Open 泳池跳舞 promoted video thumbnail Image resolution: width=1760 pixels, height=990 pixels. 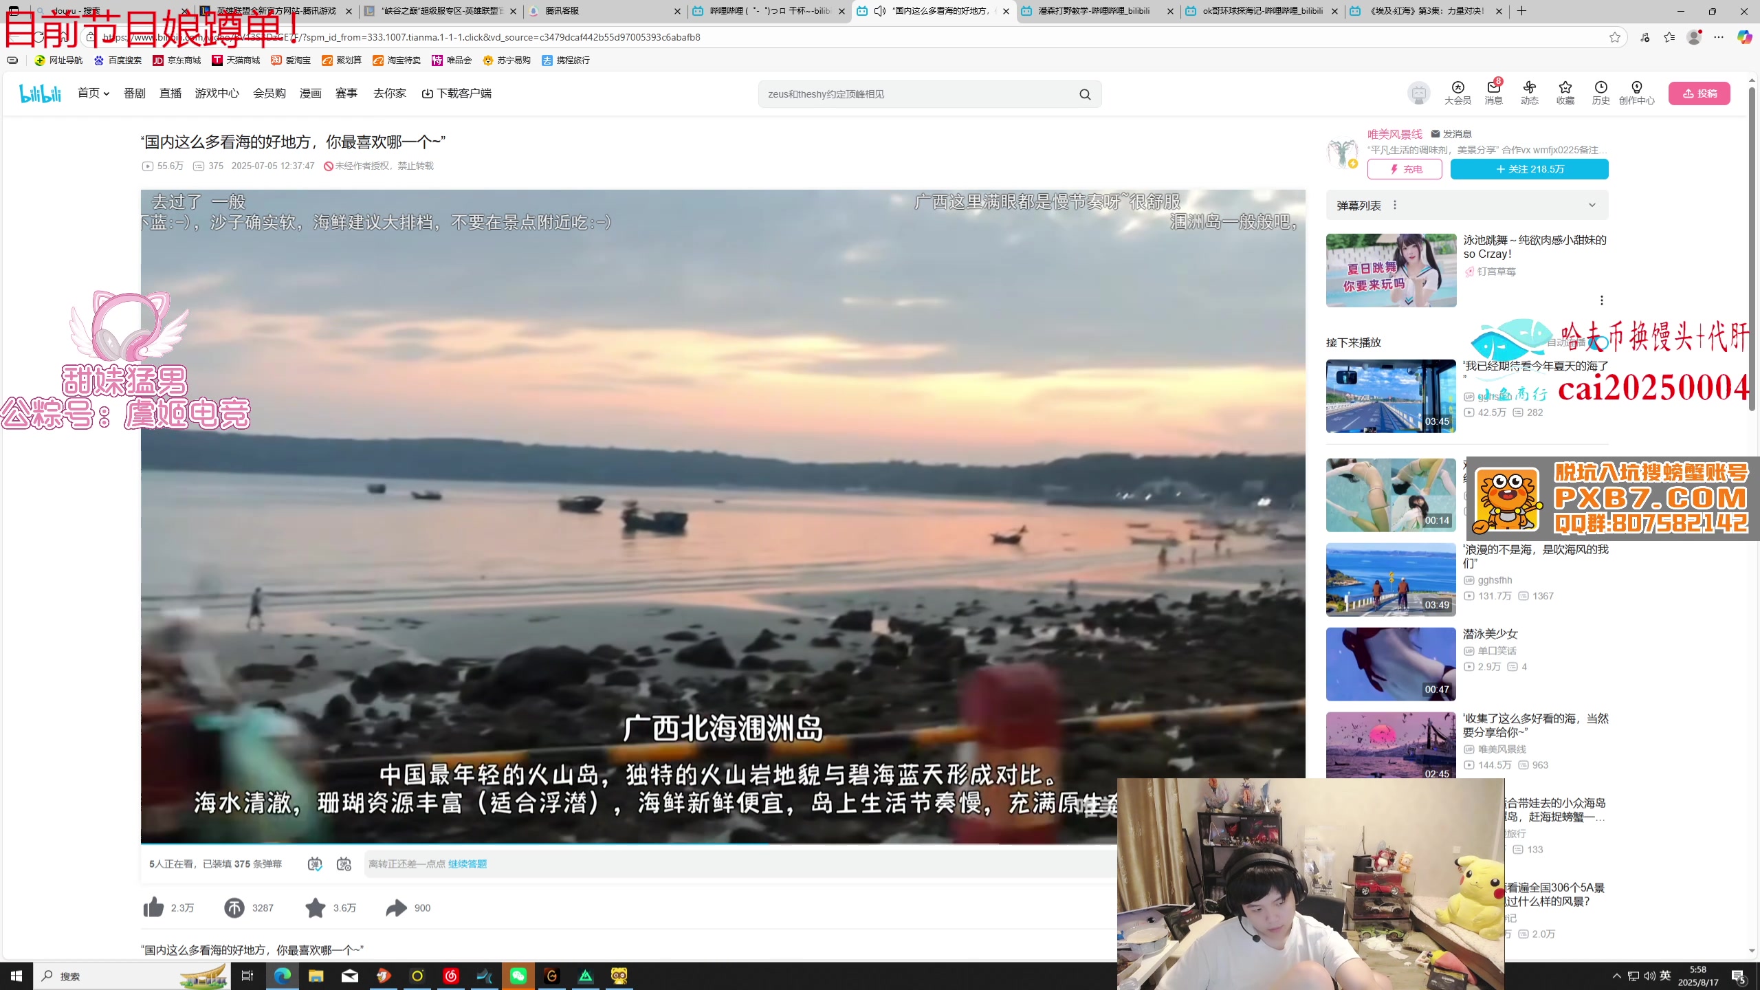tap(1391, 270)
